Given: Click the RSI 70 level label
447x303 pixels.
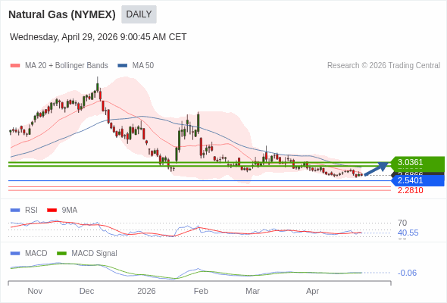Looking at the screenshot, I should [x=402, y=223].
